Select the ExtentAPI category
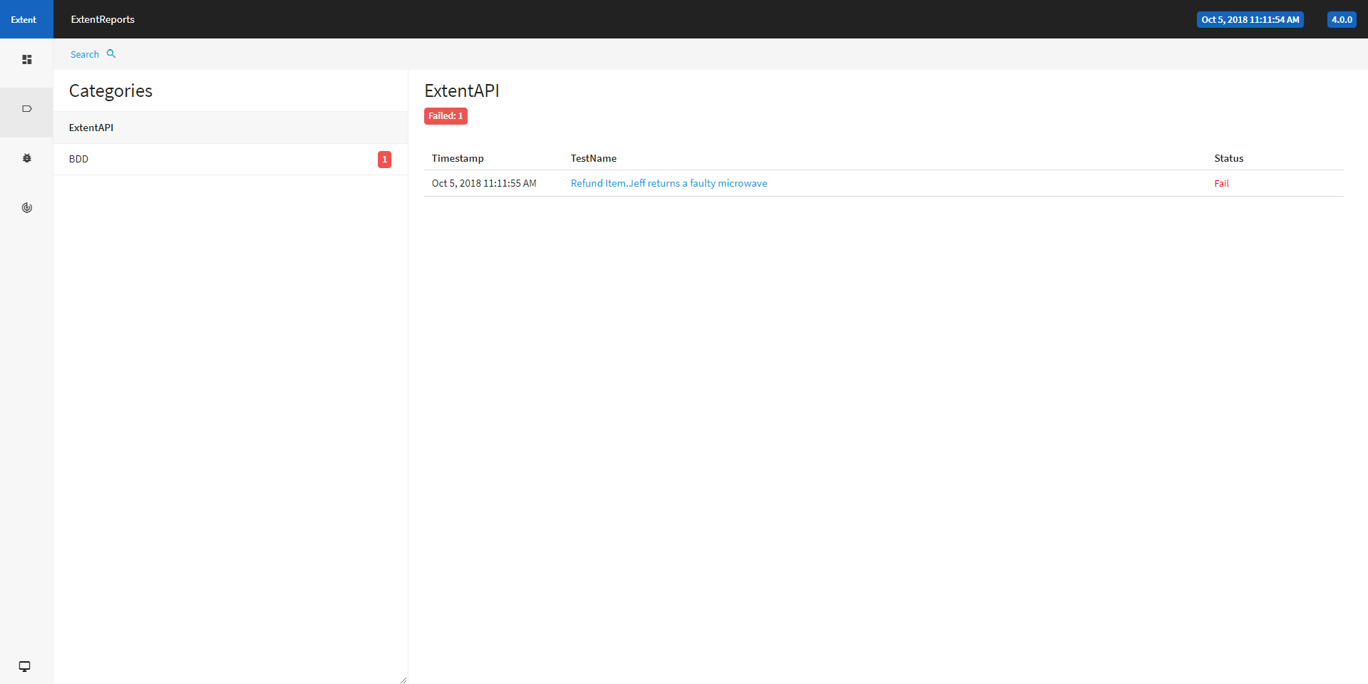 (x=91, y=128)
